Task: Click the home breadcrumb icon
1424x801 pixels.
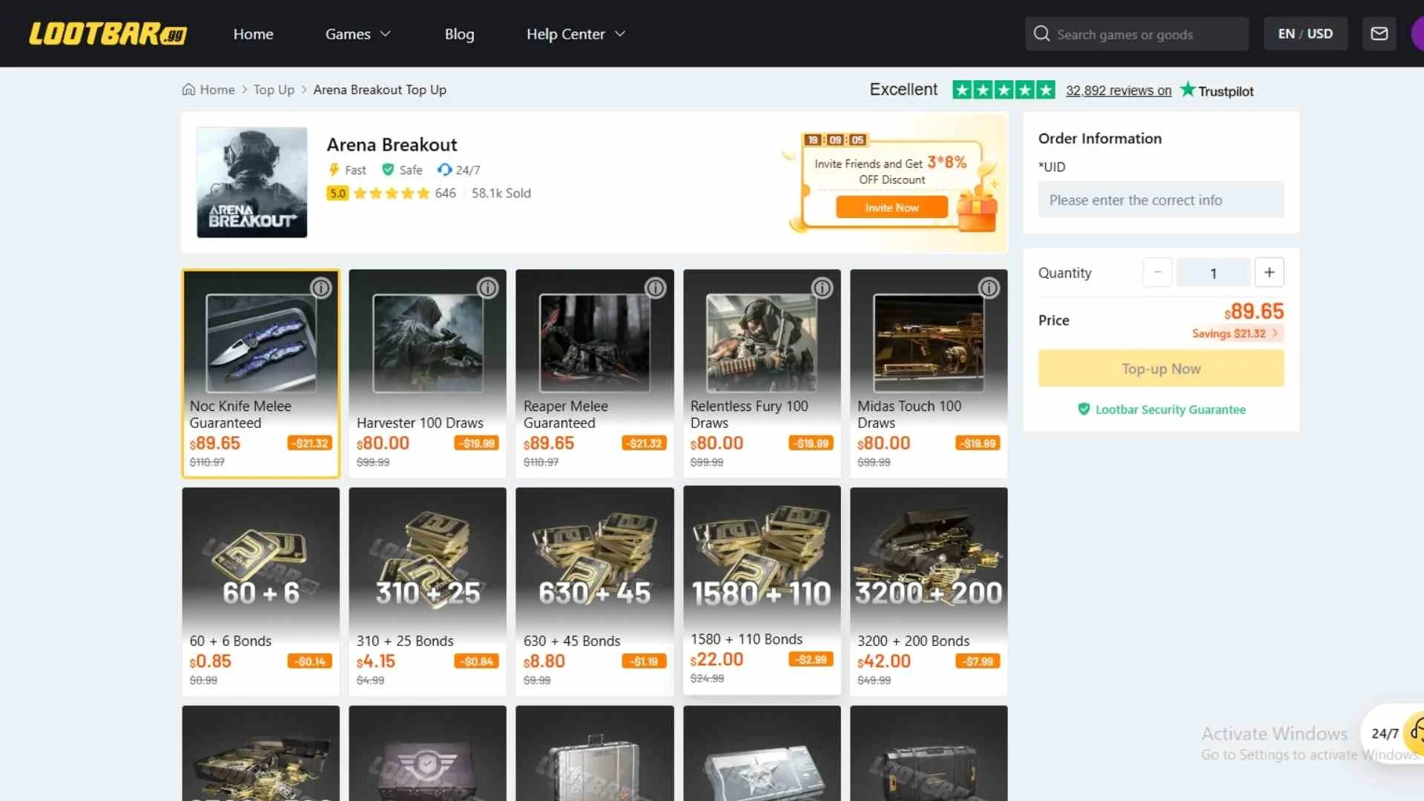Action: [188, 90]
